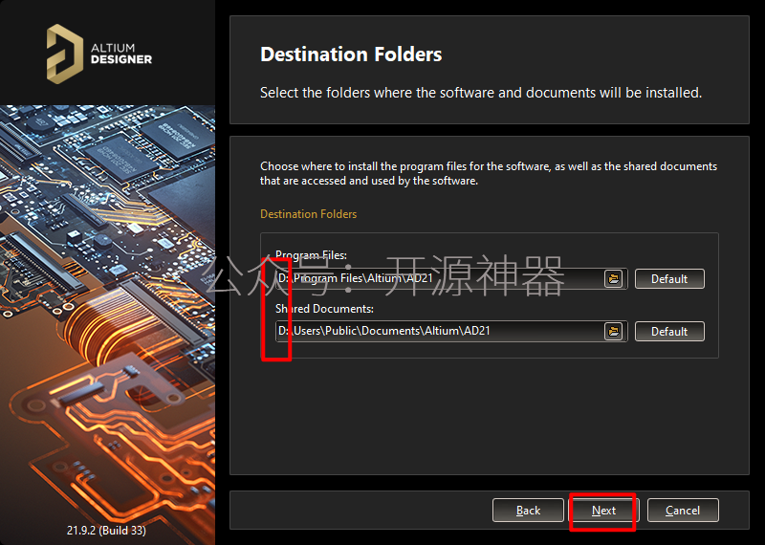Reset Shared Documents path to Default
765x545 pixels.
click(669, 331)
